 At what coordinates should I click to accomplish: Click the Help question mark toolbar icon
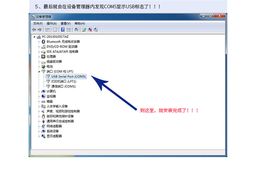[63, 30]
